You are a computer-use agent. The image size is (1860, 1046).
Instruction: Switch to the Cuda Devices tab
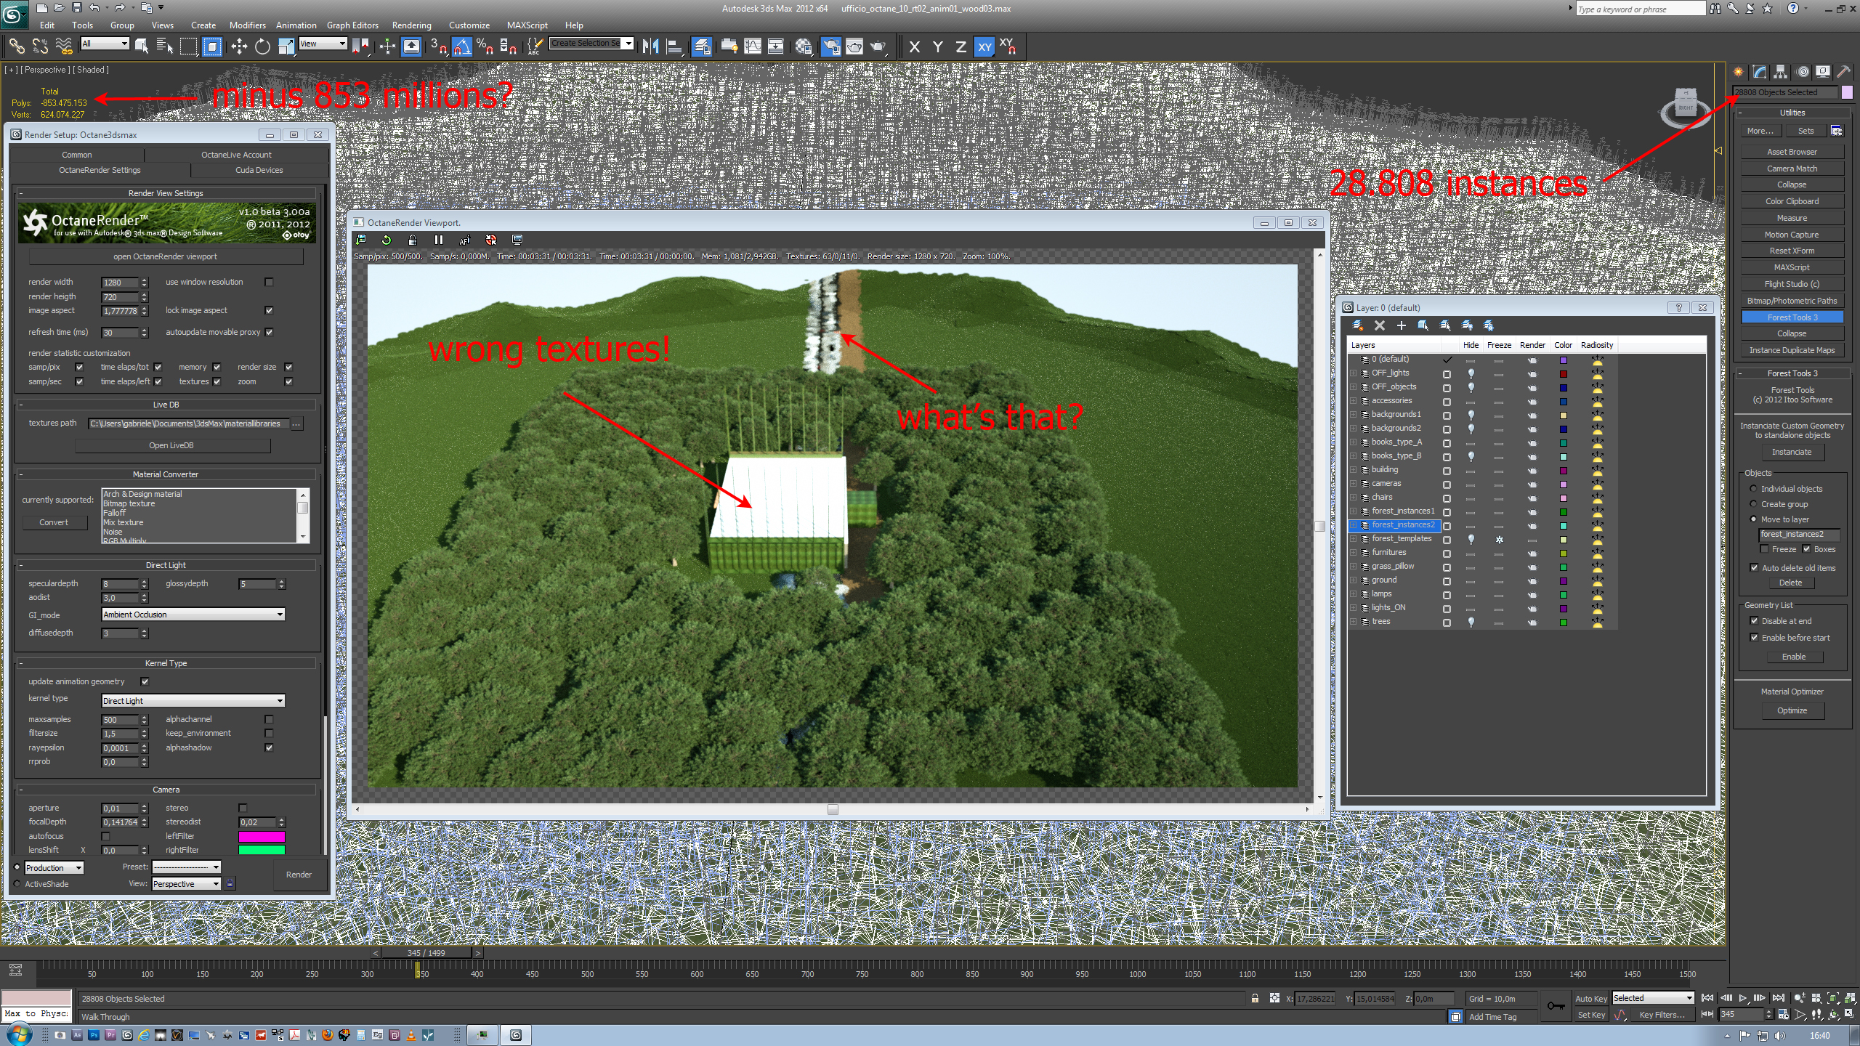(x=259, y=170)
